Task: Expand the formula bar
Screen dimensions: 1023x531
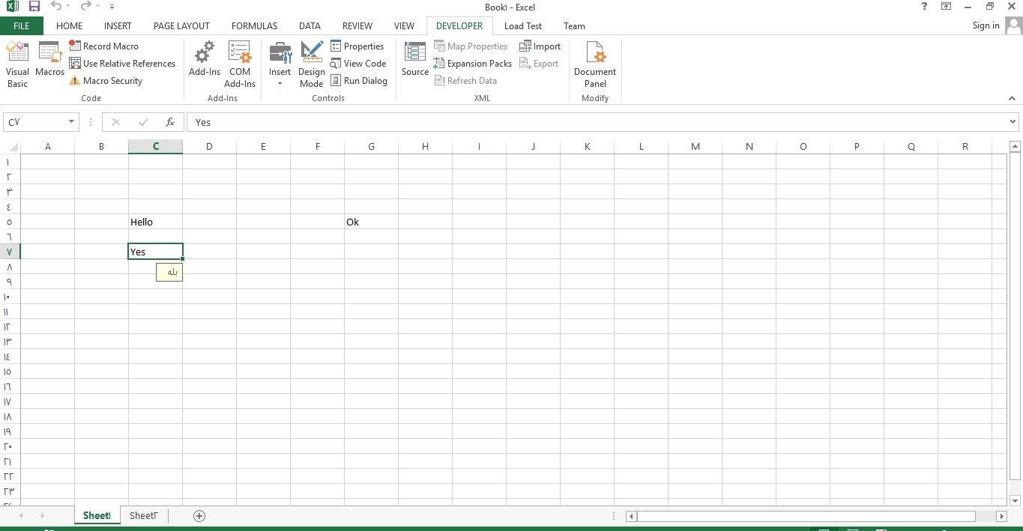Action: pos(1013,121)
